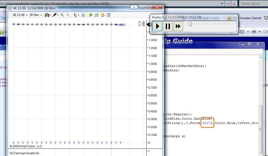268x156 pixels.
Task: Open the Youtube Channel bookmark link
Action: (x=250, y=18)
